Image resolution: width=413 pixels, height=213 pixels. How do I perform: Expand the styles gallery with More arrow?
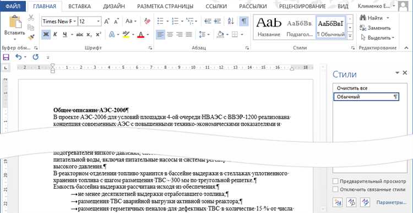pos(350,35)
